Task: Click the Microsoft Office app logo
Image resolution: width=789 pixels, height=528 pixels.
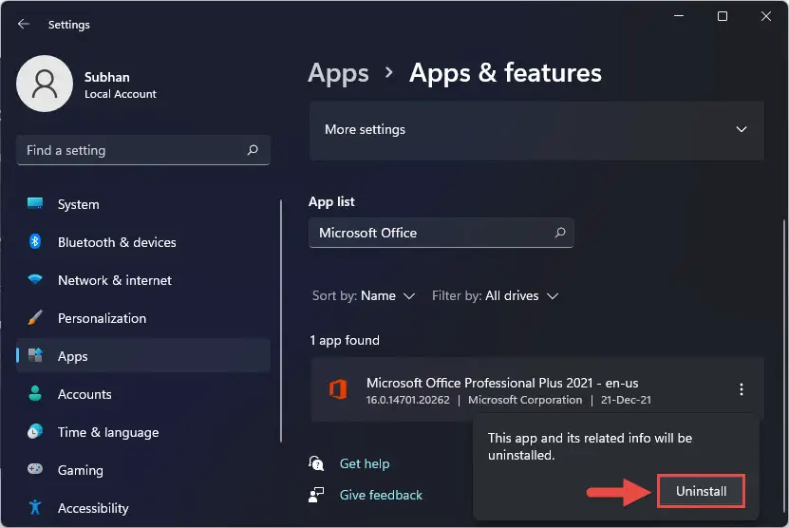Action: pyautogui.click(x=338, y=389)
